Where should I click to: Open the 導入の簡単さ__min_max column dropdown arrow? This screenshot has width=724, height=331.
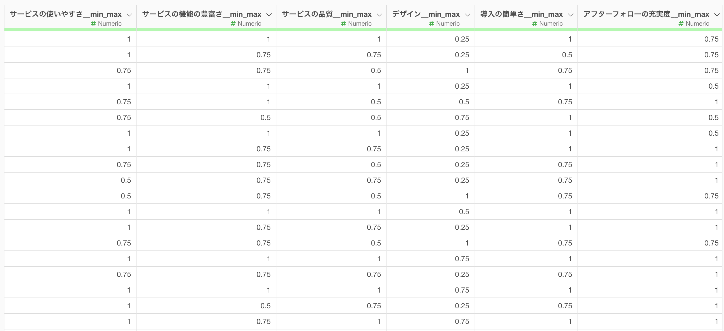[x=570, y=15]
